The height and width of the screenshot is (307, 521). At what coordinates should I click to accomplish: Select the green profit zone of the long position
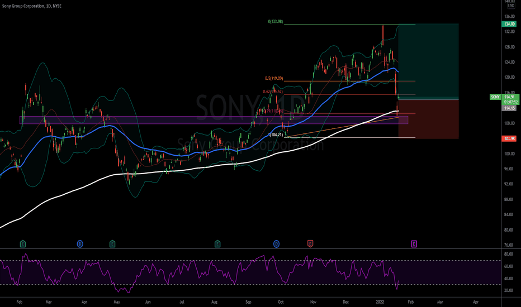pos(429,61)
